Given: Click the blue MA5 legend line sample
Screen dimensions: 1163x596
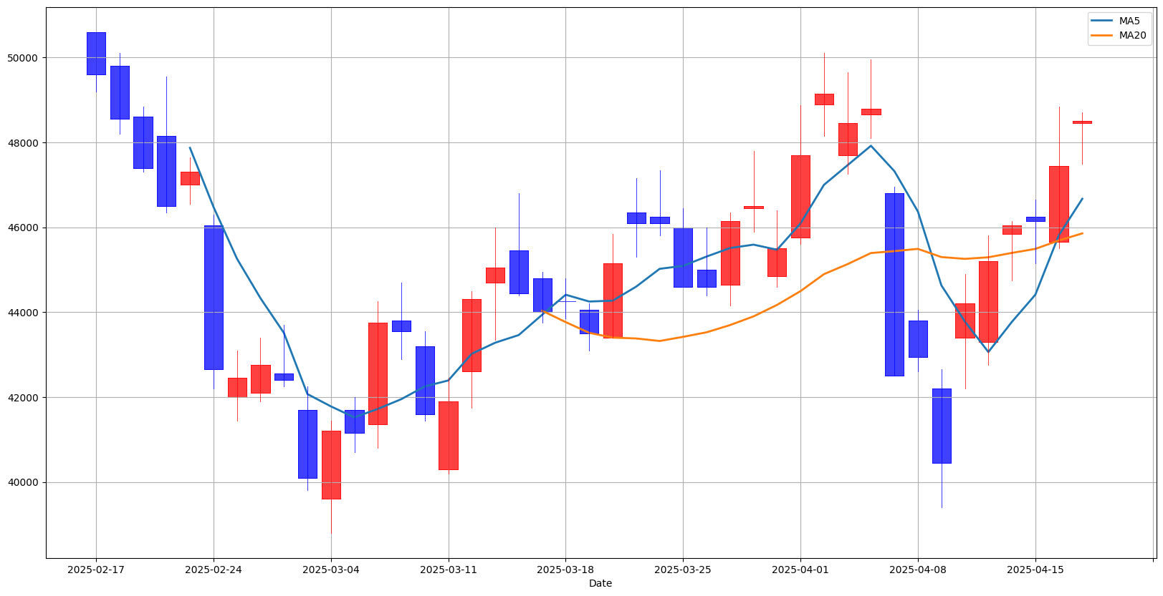Looking at the screenshot, I should pos(1102,21).
